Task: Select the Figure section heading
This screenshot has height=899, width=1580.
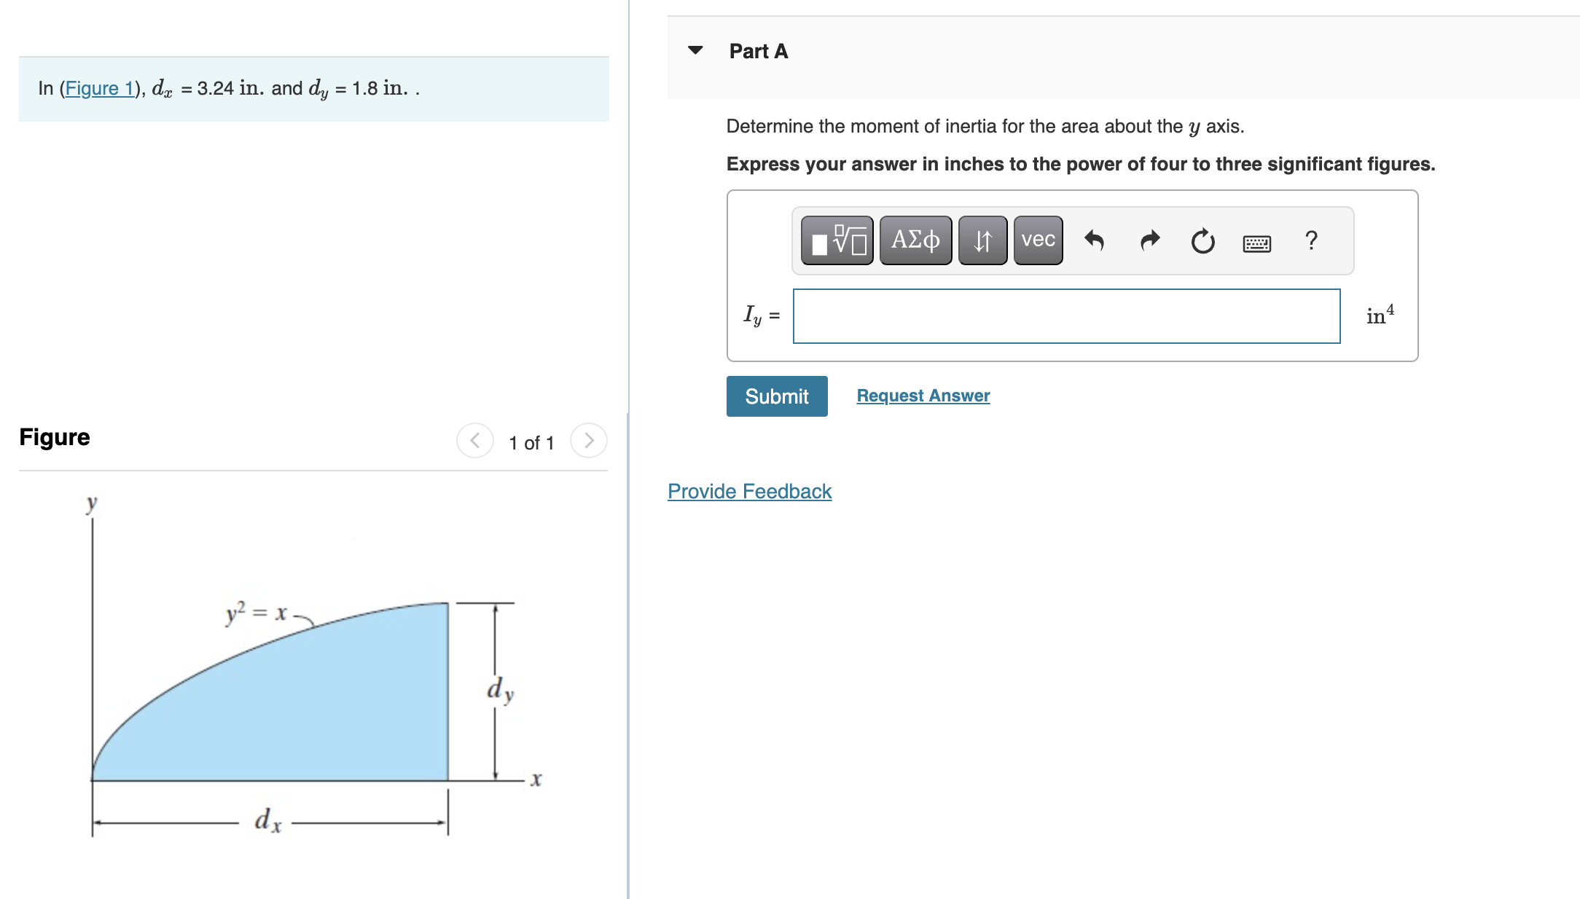Action: pyautogui.click(x=55, y=436)
